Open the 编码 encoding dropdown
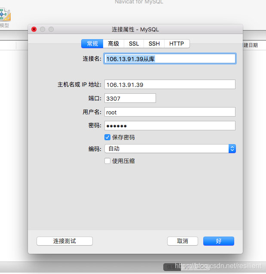 [170, 149]
